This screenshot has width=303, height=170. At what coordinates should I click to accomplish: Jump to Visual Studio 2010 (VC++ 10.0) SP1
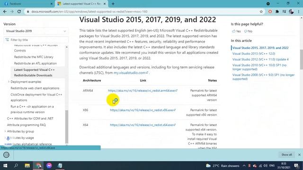click(x=259, y=67)
